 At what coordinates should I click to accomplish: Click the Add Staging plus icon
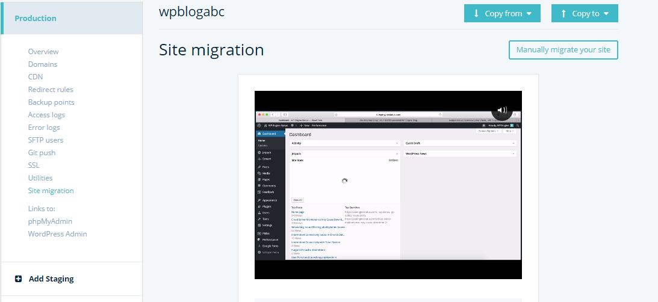pos(19,279)
